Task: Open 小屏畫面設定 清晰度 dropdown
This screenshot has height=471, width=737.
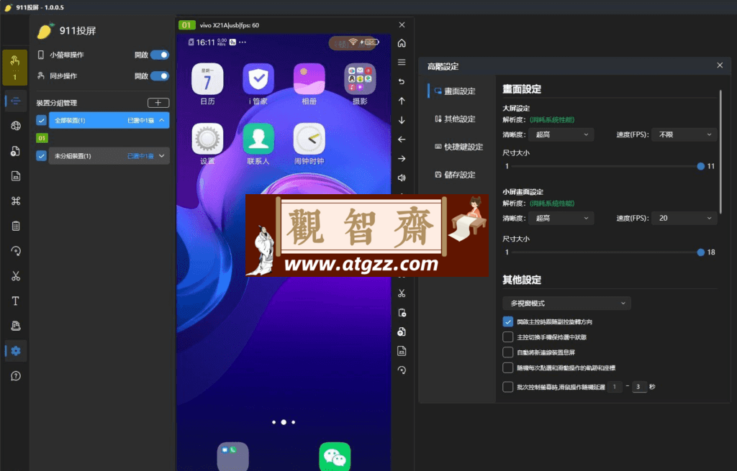Action: point(561,219)
